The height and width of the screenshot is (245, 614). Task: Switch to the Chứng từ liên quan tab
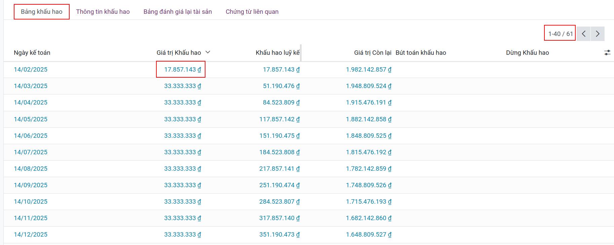tap(252, 12)
